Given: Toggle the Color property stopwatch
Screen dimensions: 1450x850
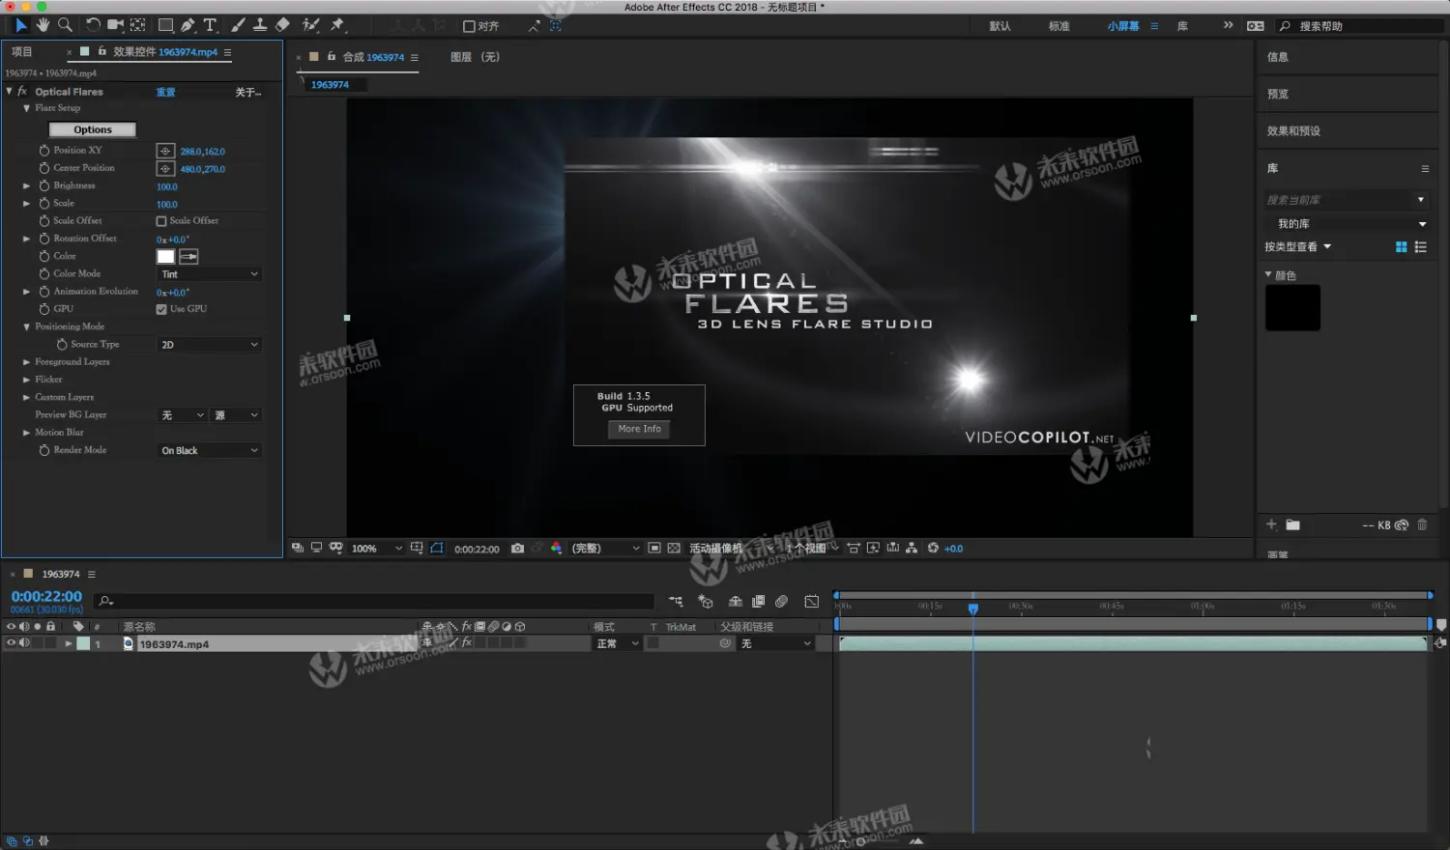Looking at the screenshot, I should (x=44, y=256).
